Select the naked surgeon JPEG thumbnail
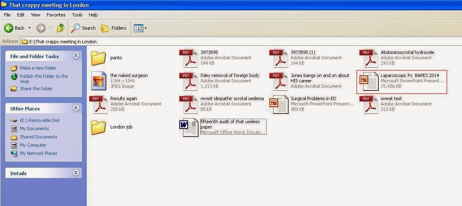Screen dimensions: 462x206 [99, 81]
